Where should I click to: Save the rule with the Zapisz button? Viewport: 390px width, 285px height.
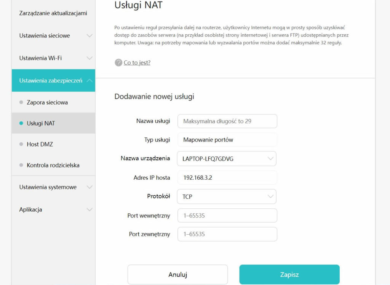(289, 274)
